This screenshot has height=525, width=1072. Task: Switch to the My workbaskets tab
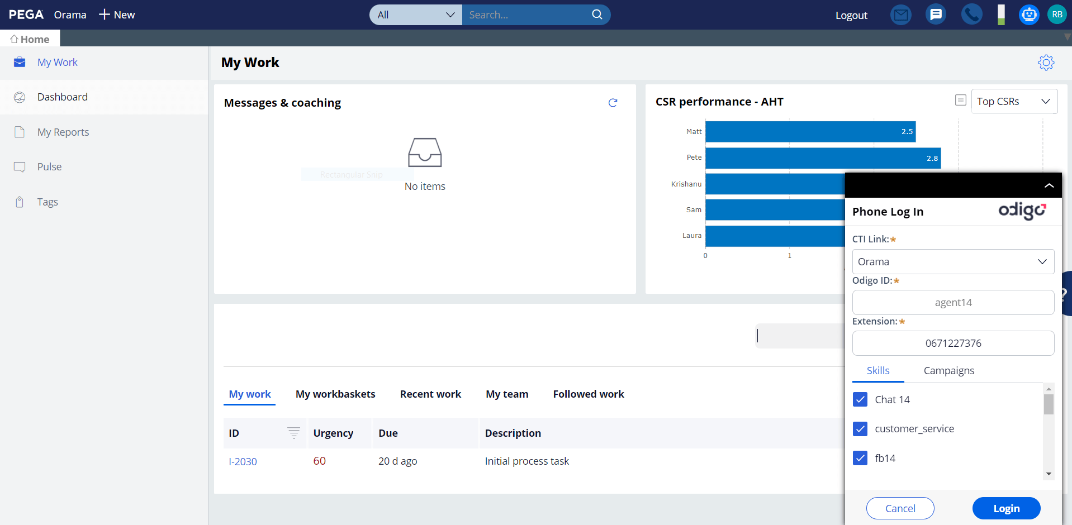[x=335, y=394]
